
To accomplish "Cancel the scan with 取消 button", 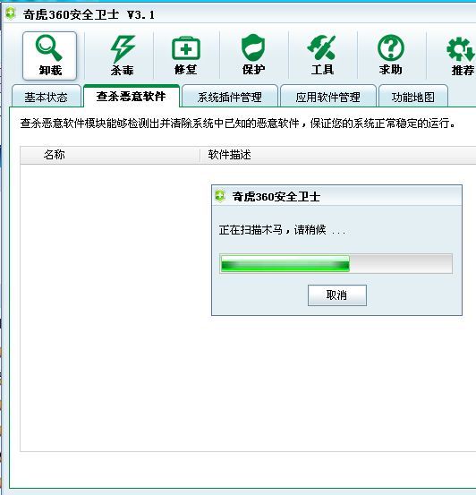I will [337, 295].
